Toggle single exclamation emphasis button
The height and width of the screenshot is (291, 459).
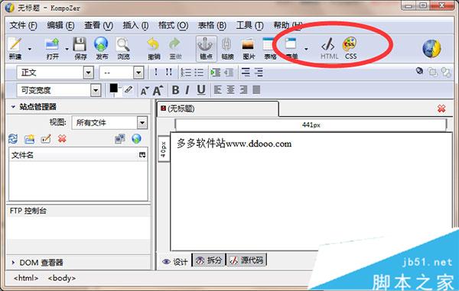click(156, 72)
